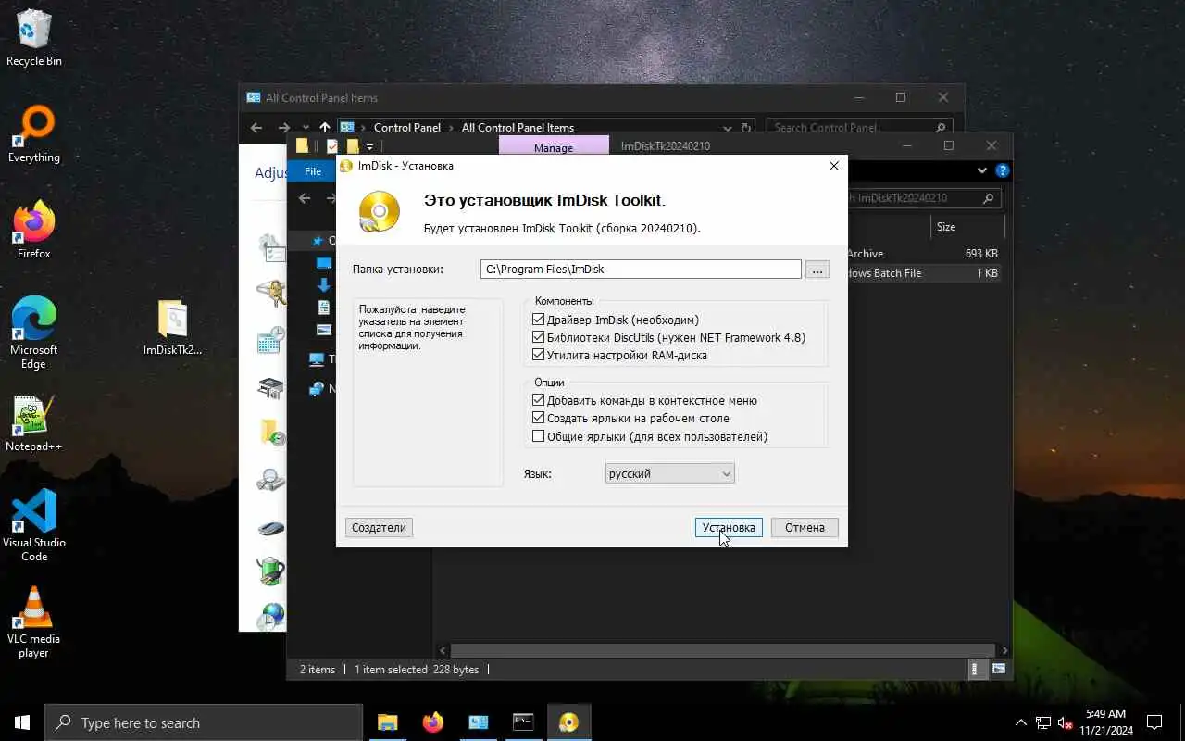
Task: Open the Язык language dropdown
Action: pyautogui.click(x=669, y=473)
